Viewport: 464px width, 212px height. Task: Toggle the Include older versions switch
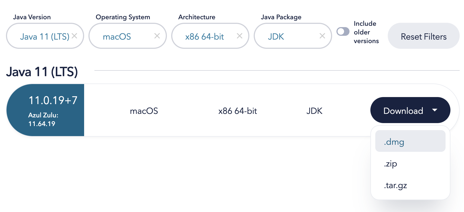[343, 32]
